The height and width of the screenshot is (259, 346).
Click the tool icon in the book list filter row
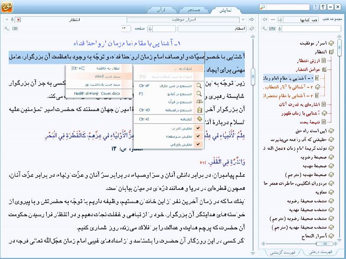point(265,28)
